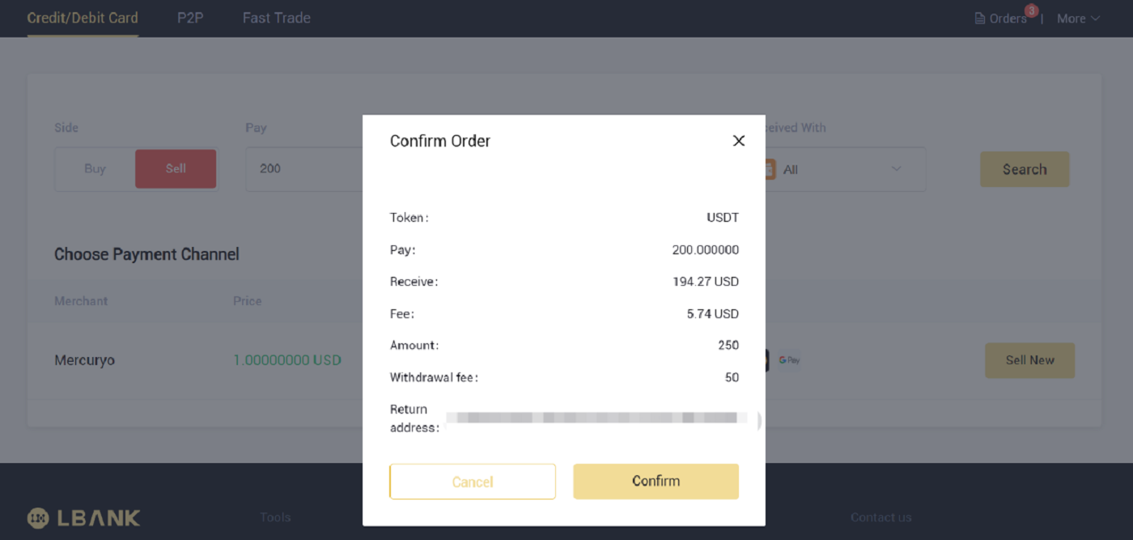Open the Orders list from the top bar

[x=1004, y=18]
